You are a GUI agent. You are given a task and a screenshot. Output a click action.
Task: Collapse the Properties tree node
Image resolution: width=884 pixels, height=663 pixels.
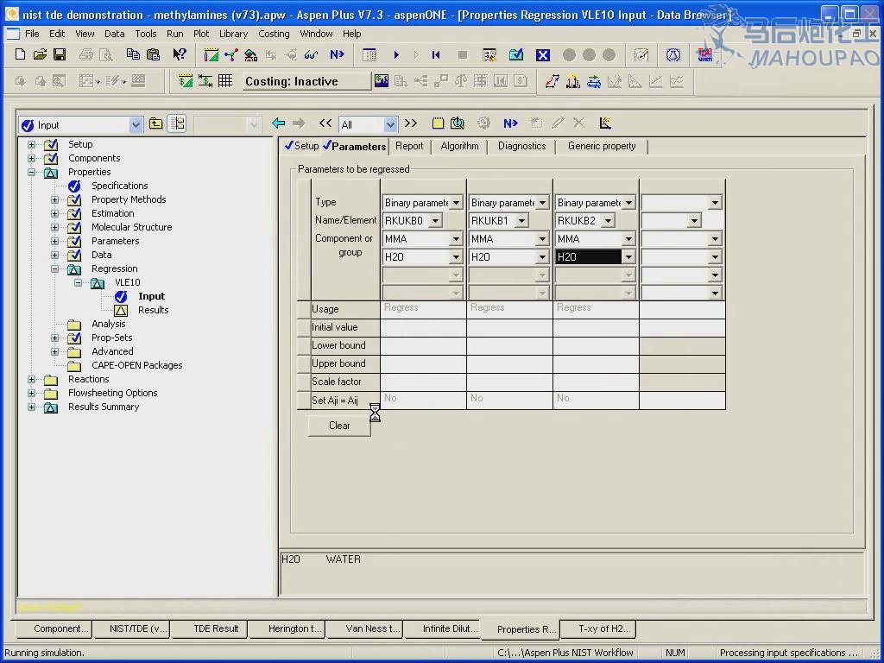(x=32, y=172)
